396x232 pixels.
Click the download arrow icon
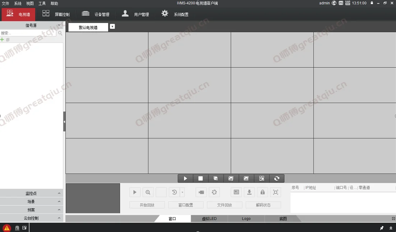[249, 192]
